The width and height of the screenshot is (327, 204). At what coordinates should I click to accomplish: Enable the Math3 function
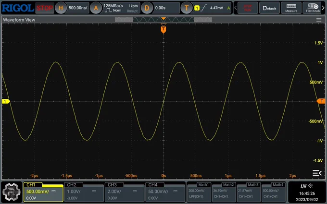[249, 192]
